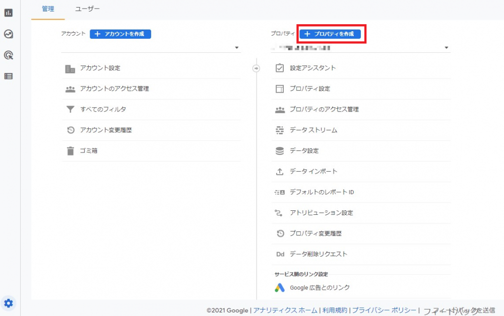Image resolution: width=504 pixels, height=316 pixels.
Task: Click the trash can icon beside ゴミ箱
Action: point(70,151)
